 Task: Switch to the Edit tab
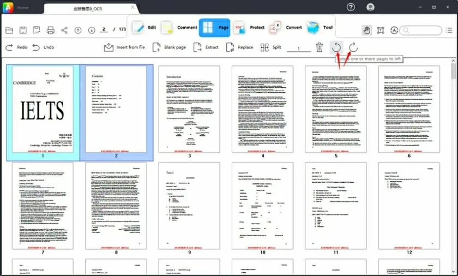point(144,27)
